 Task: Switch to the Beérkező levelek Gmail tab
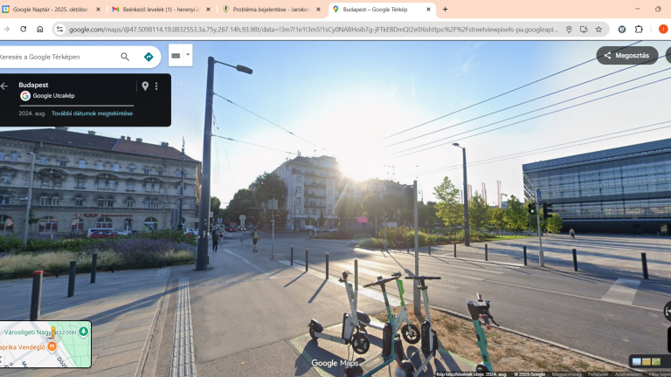(x=156, y=10)
